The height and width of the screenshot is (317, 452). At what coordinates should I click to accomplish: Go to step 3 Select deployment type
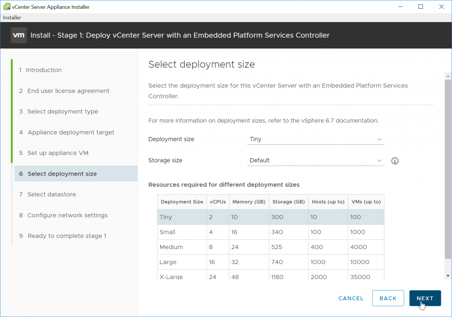click(59, 111)
